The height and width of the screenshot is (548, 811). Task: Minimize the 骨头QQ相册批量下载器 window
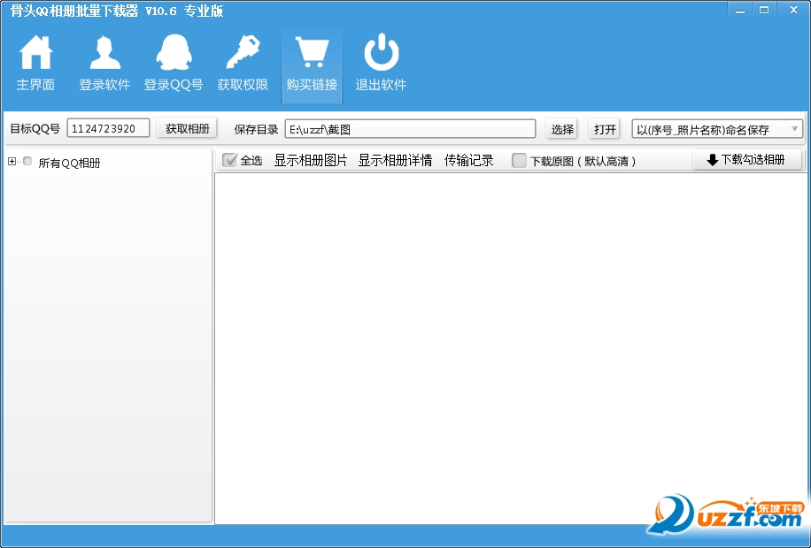[740, 10]
